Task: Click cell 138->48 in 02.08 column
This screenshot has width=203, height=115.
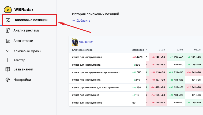Action: pos(178,57)
